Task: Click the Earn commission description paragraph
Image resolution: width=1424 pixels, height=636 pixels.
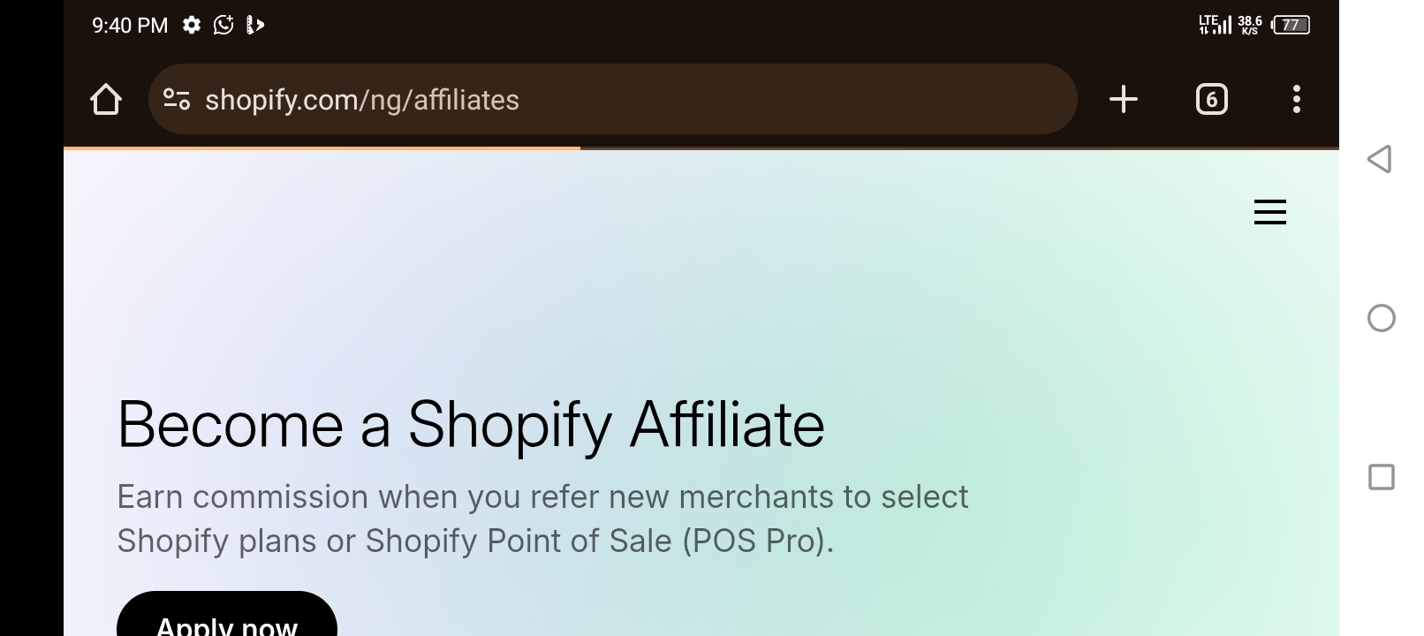Action: [x=542, y=519]
